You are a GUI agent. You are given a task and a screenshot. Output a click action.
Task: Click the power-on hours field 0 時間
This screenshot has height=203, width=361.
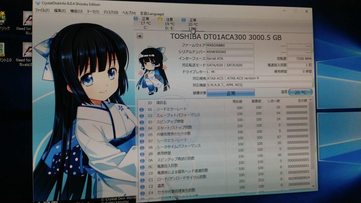pyautogui.click(x=300, y=71)
